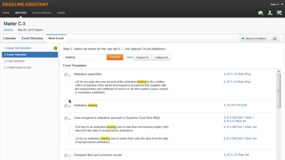Click the add event calendar icon
The width and height of the screenshot is (285, 160).
(279, 13)
